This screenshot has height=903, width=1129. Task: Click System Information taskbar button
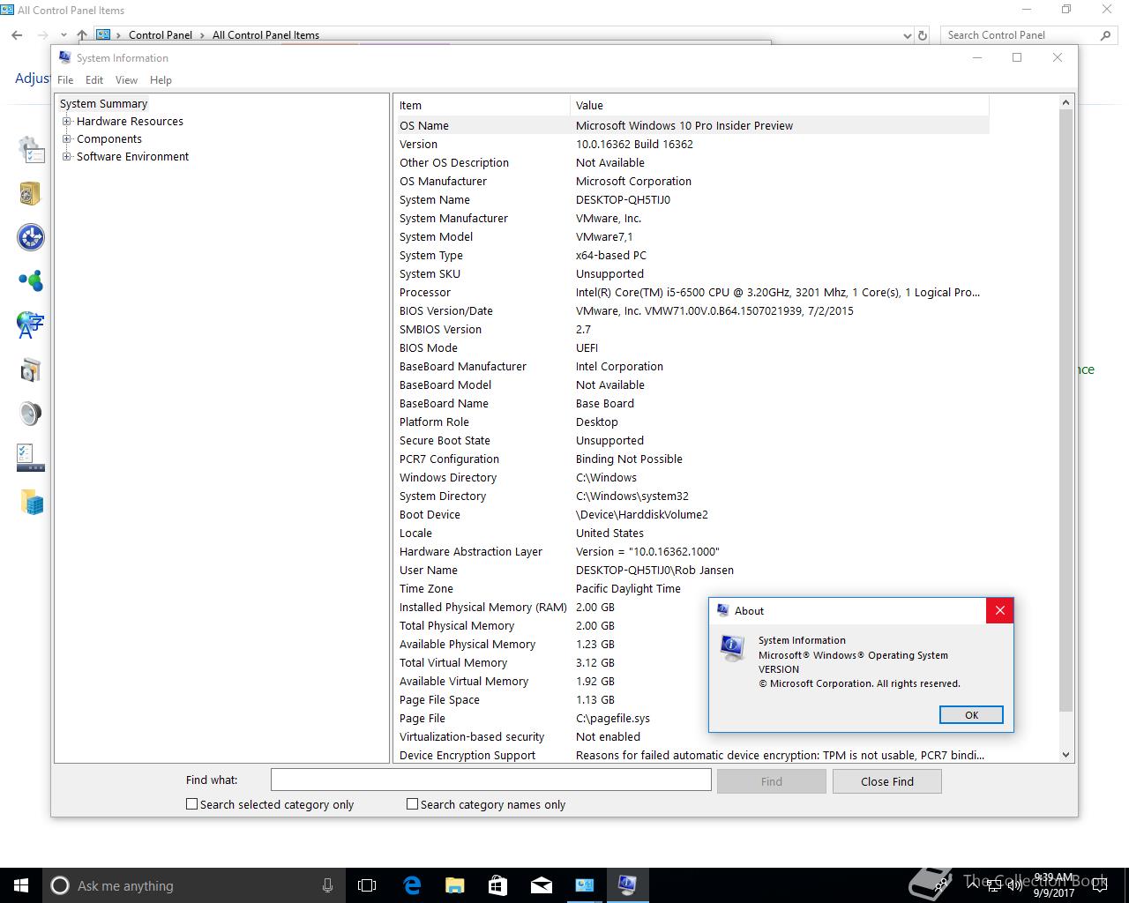coord(627,885)
